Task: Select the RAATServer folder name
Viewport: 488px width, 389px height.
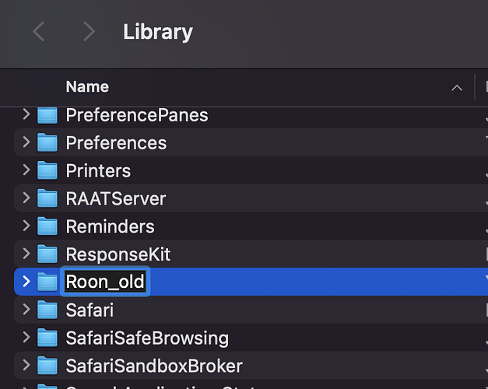Action: (115, 199)
